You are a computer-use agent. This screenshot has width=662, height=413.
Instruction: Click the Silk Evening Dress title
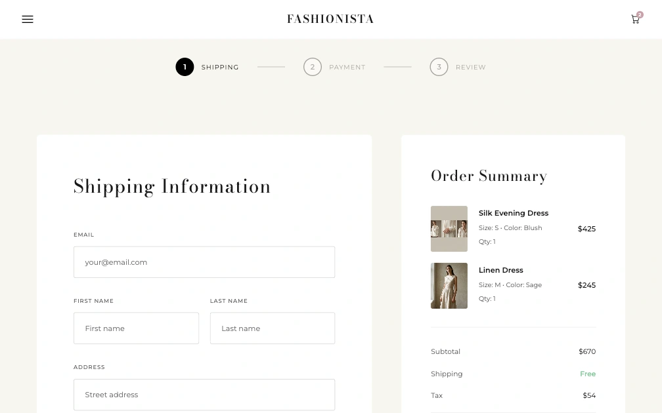[514, 213]
